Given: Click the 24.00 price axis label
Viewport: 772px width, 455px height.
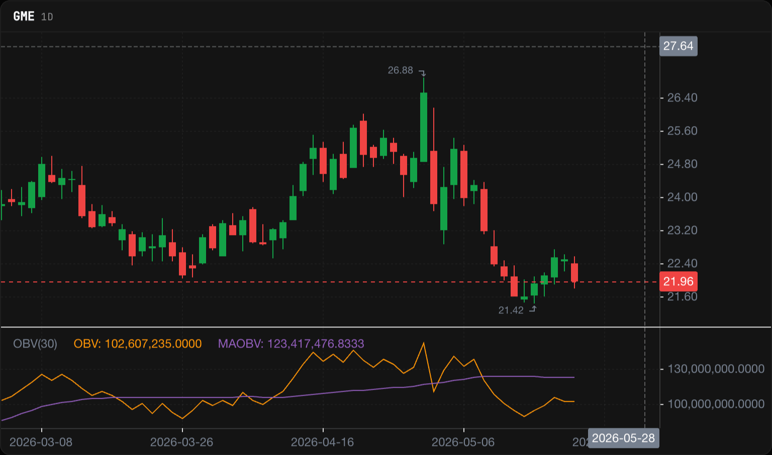Looking at the screenshot, I should click(x=682, y=197).
